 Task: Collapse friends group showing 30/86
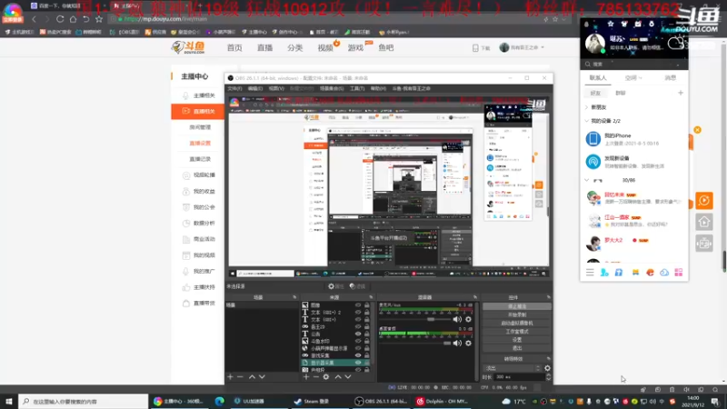(x=586, y=180)
